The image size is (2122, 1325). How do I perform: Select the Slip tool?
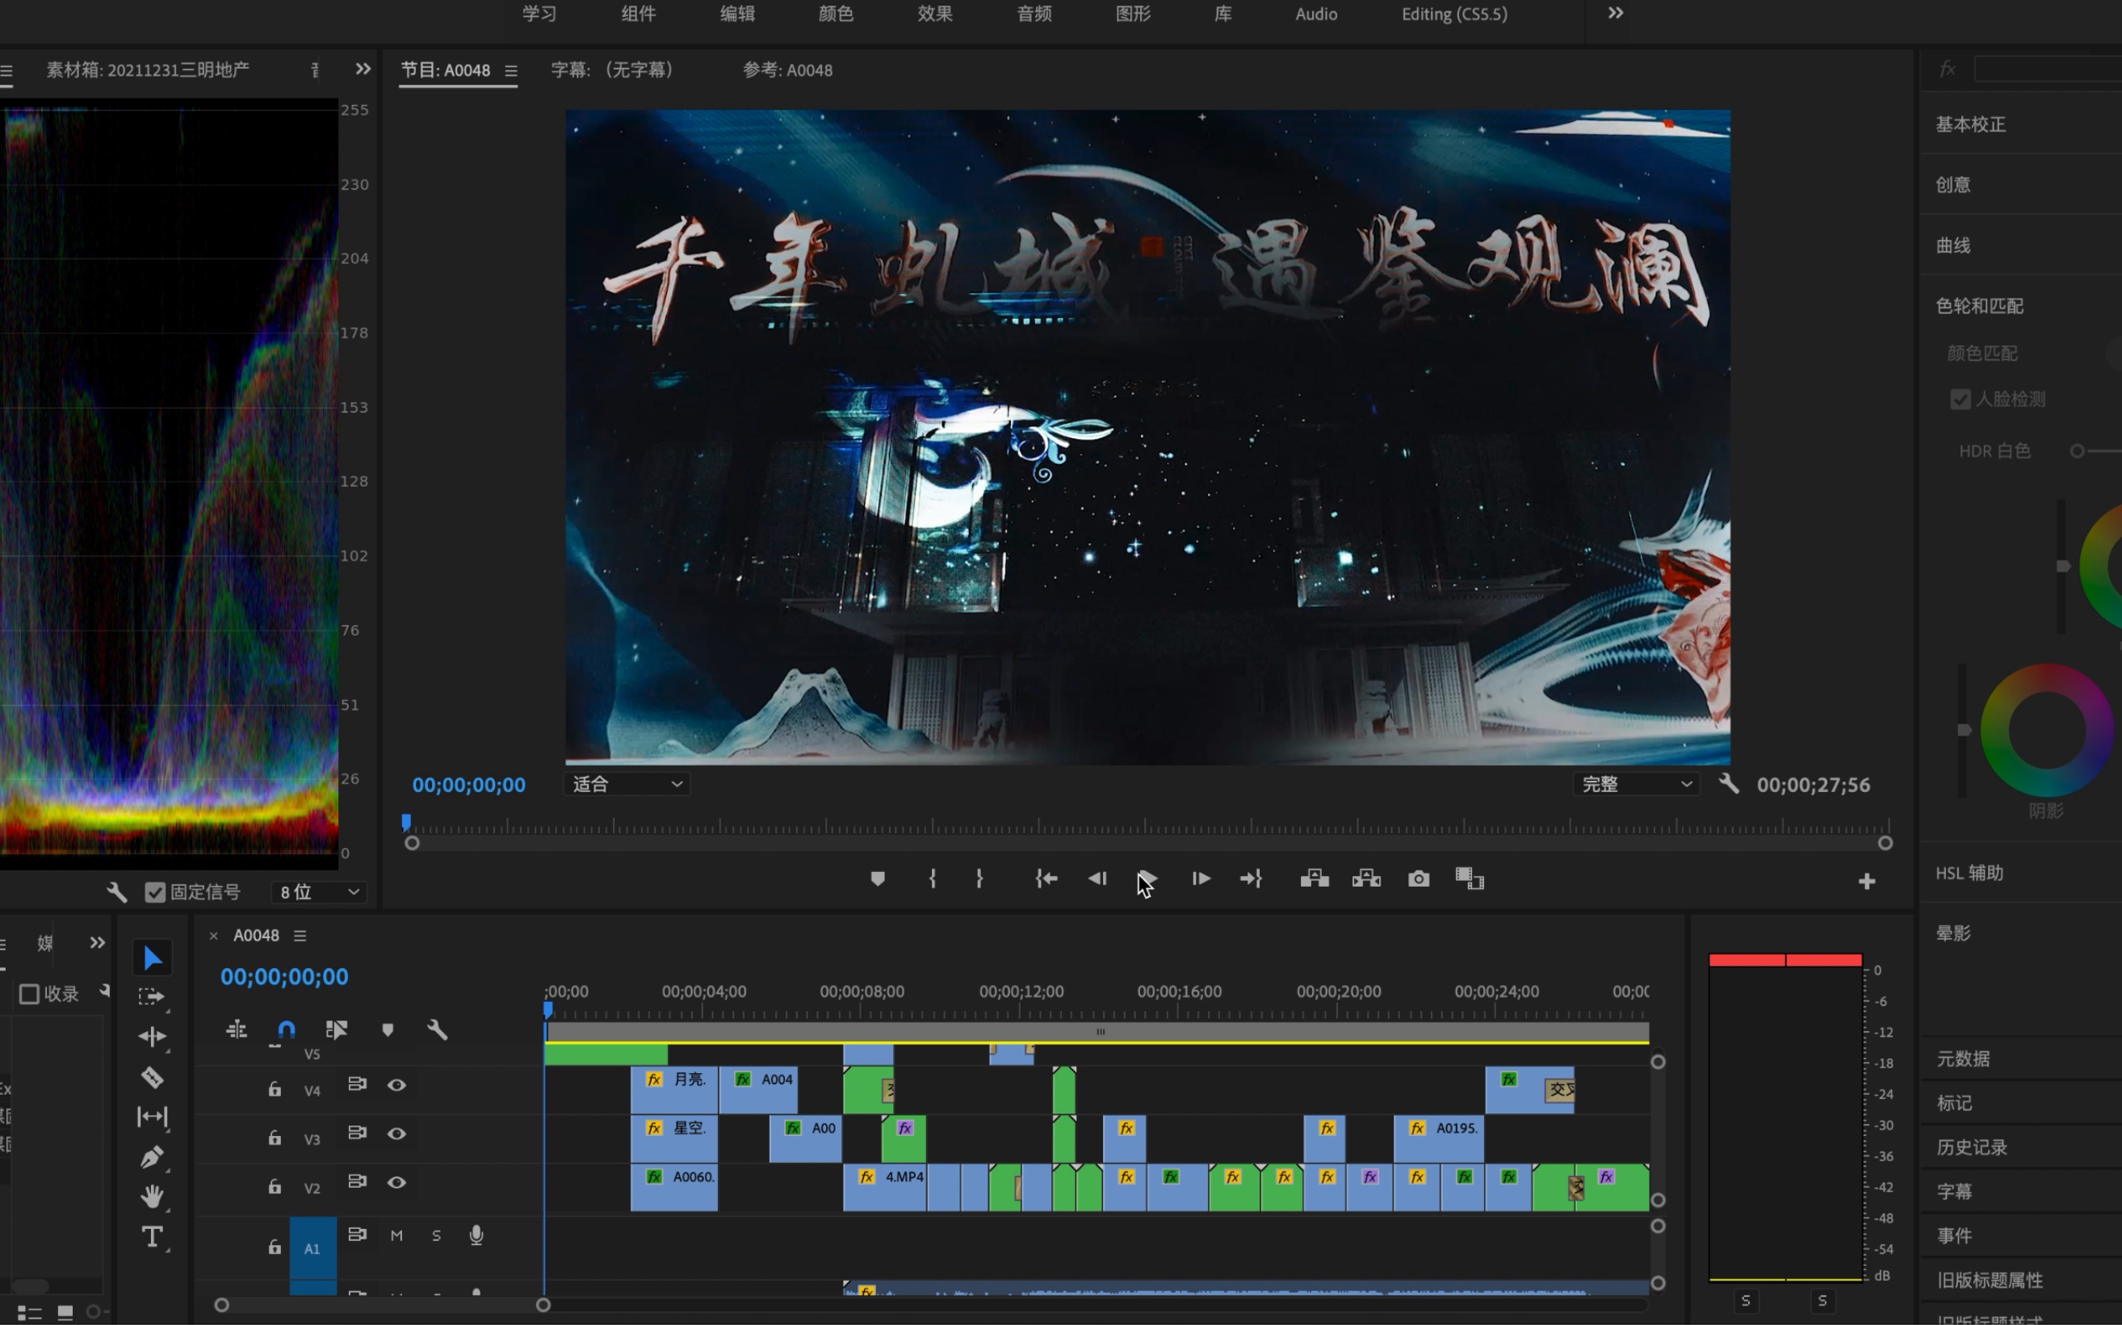[153, 1117]
